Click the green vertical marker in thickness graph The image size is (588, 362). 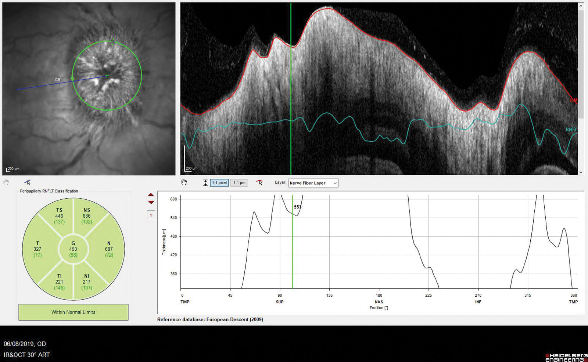tap(292, 250)
